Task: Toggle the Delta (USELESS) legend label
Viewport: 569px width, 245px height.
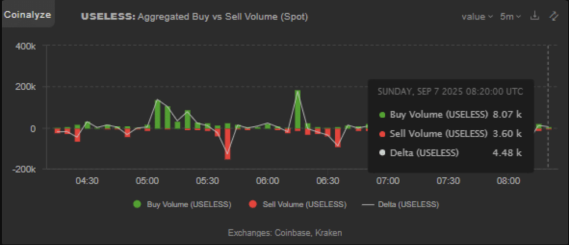Action: (x=408, y=204)
